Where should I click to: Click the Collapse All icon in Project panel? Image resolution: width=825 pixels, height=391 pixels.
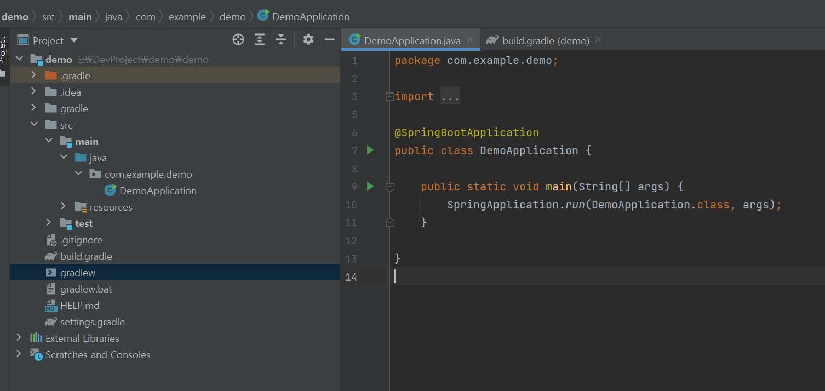281,39
